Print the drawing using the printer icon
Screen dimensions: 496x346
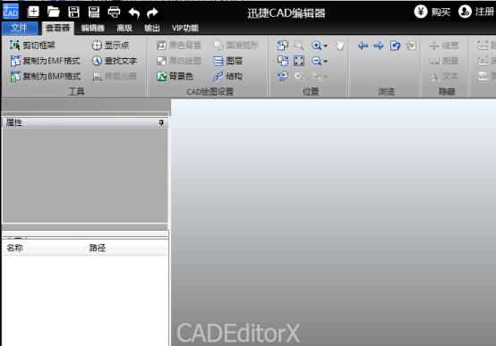click(x=114, y=13)
